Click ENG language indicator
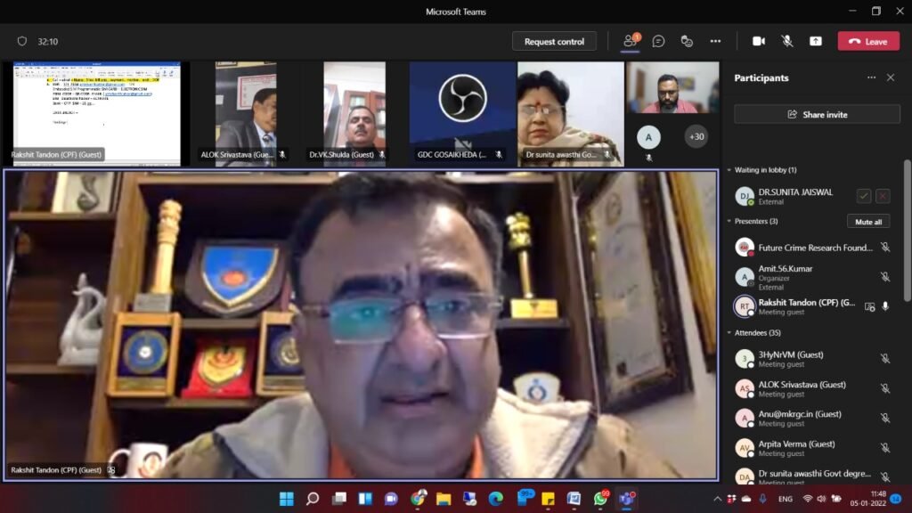Image resolution: width=912 pixels, height=513 pixels. (x=786, y=499)
